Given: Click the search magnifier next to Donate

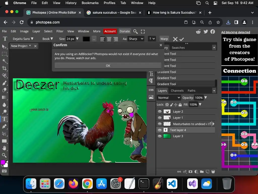Looking at the screenshot, I should [135, 31].
